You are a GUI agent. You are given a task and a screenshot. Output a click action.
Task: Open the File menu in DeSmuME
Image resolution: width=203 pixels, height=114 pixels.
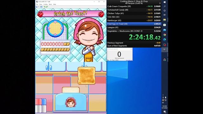click(37, 4)
